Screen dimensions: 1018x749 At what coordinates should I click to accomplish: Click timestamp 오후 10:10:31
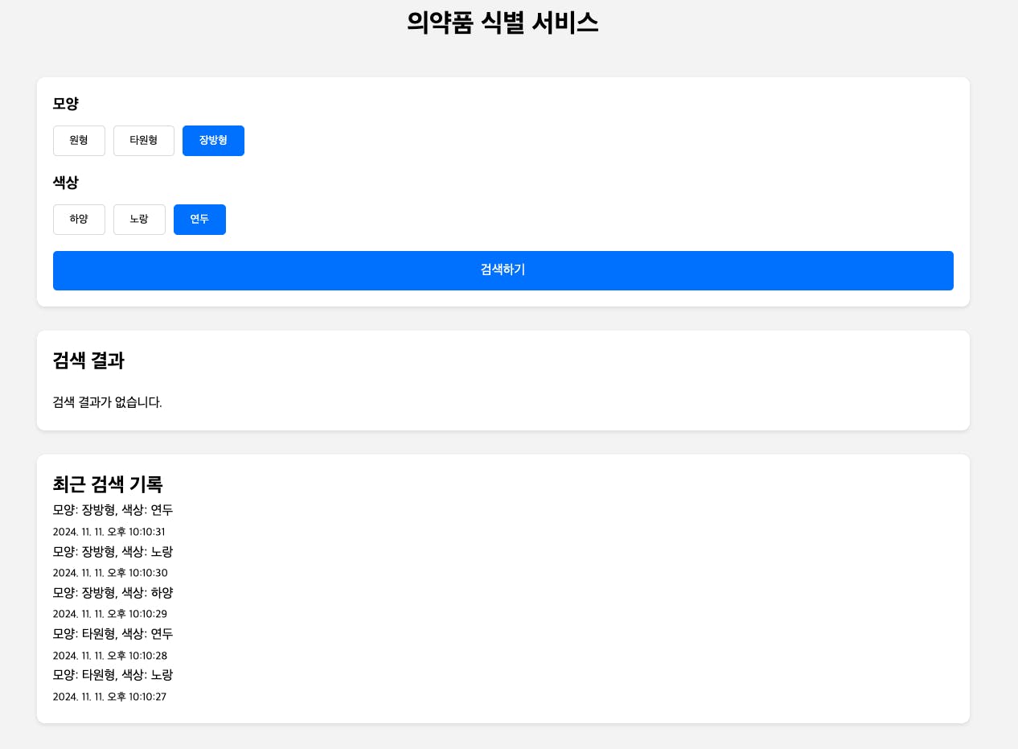pyautogui.click(x=109, y=532)
